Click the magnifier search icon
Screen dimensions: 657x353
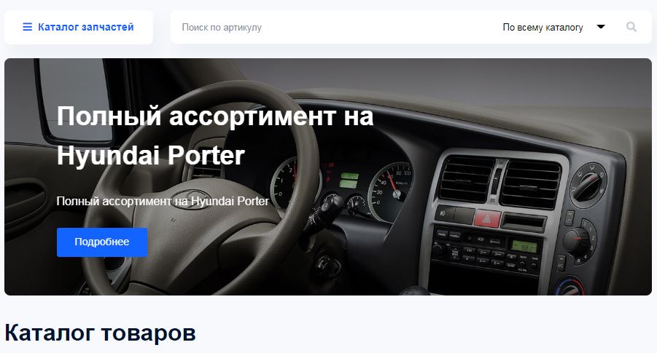pyautogui.click(x=631, y=27)
